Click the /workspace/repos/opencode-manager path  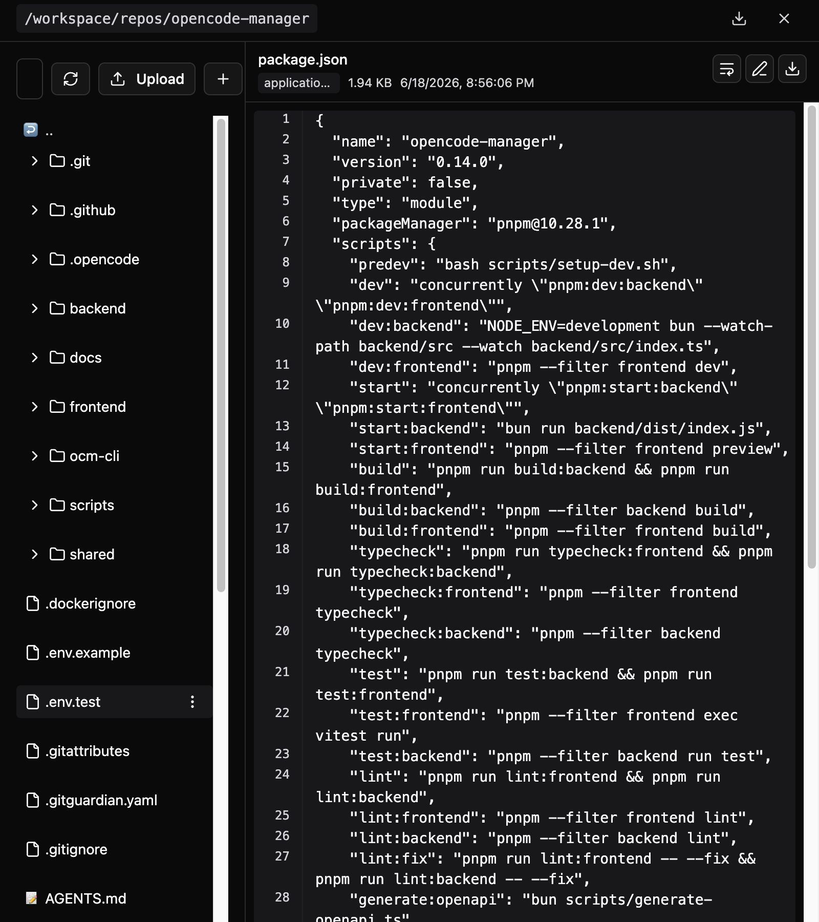pos(167,19)
